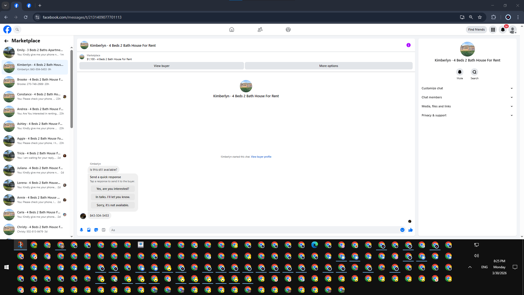Viewport: 524px width, 295px height.
Task: Send a thumbs-up like
Action: 410,230
